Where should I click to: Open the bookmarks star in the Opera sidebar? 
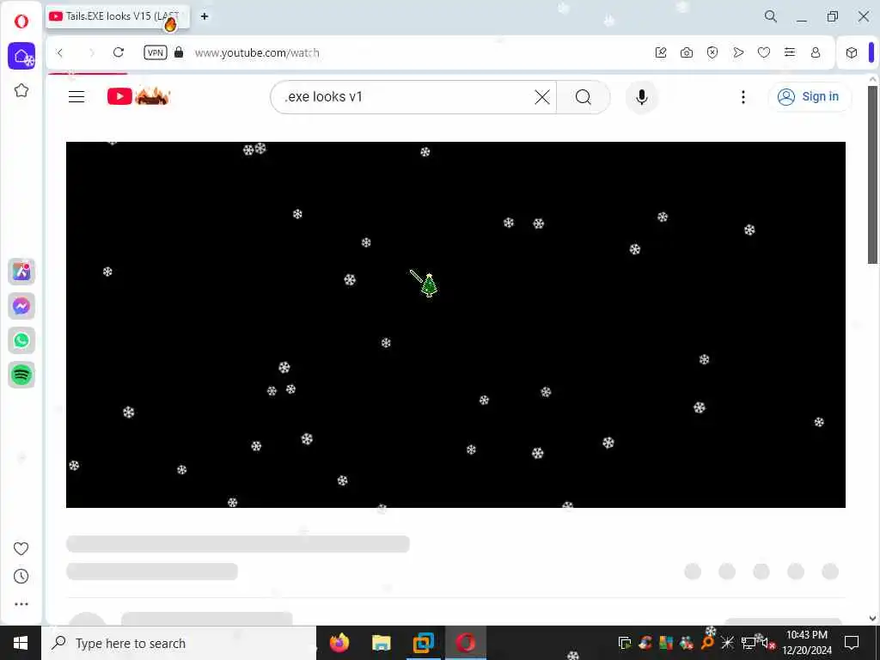pos(21,90)
